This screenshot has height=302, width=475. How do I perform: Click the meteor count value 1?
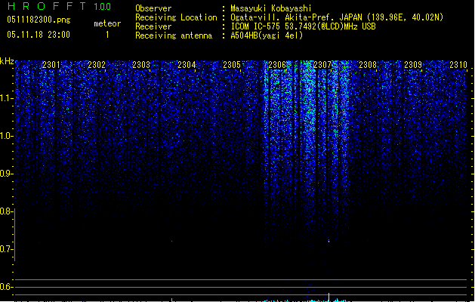coord(107,35)
